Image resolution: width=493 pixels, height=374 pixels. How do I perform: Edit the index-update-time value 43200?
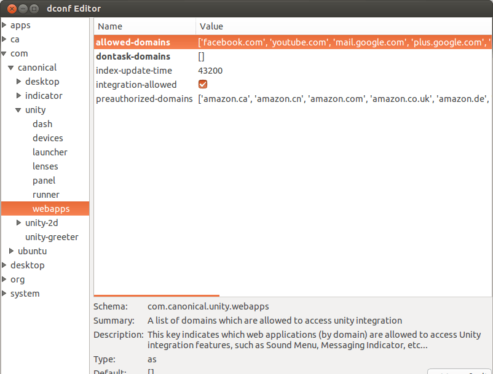coord(210,71)
